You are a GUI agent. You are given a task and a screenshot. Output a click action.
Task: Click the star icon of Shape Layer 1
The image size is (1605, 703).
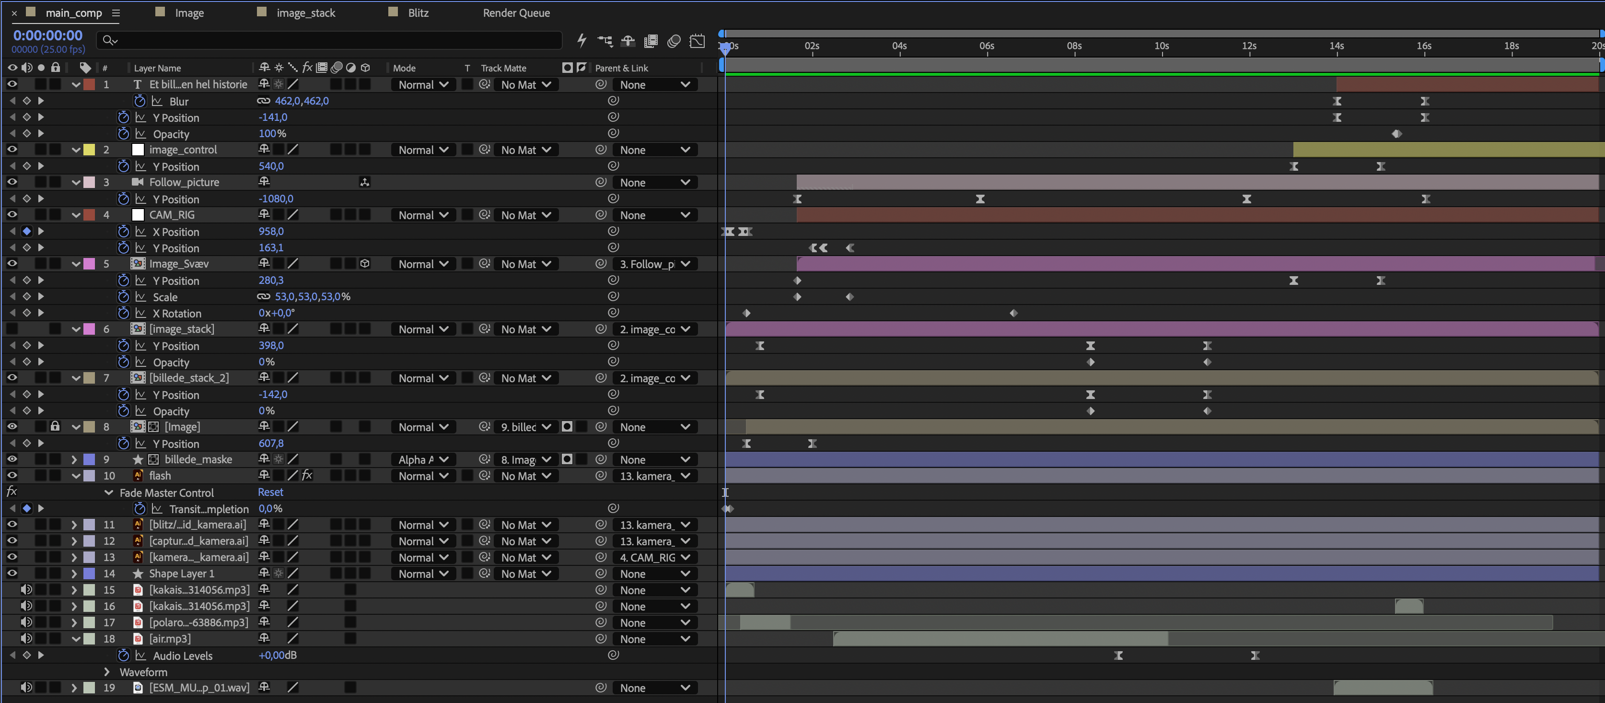[138, 574]
